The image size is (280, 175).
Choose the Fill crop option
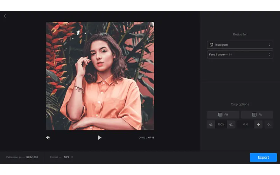click(x=223, y=114)
